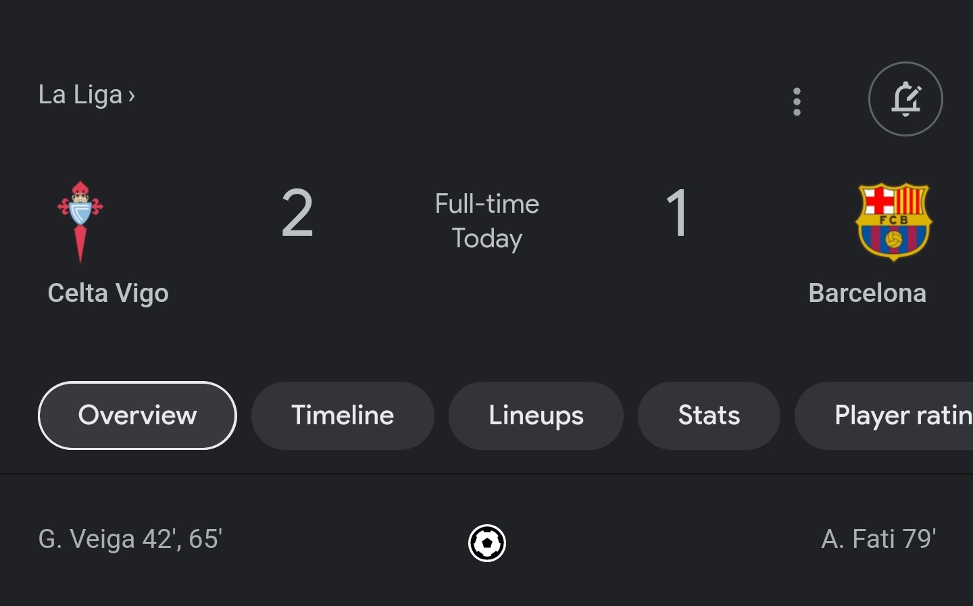The image size is (973, 606).
Task: Open the three-dot more options menu
Action: coord(797,101)
